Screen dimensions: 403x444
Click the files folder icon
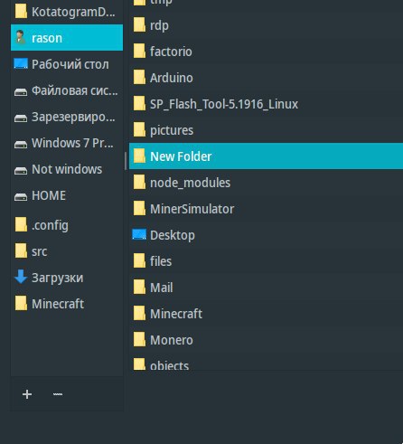[139, 260]
